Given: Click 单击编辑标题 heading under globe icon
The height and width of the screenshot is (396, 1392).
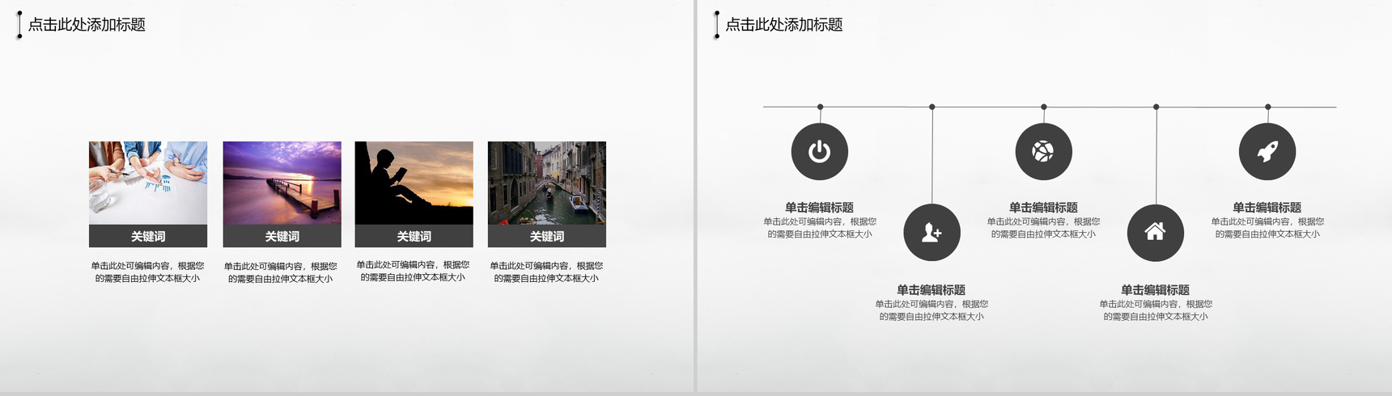Looking at the screenshot, I should coord(1044,208).
